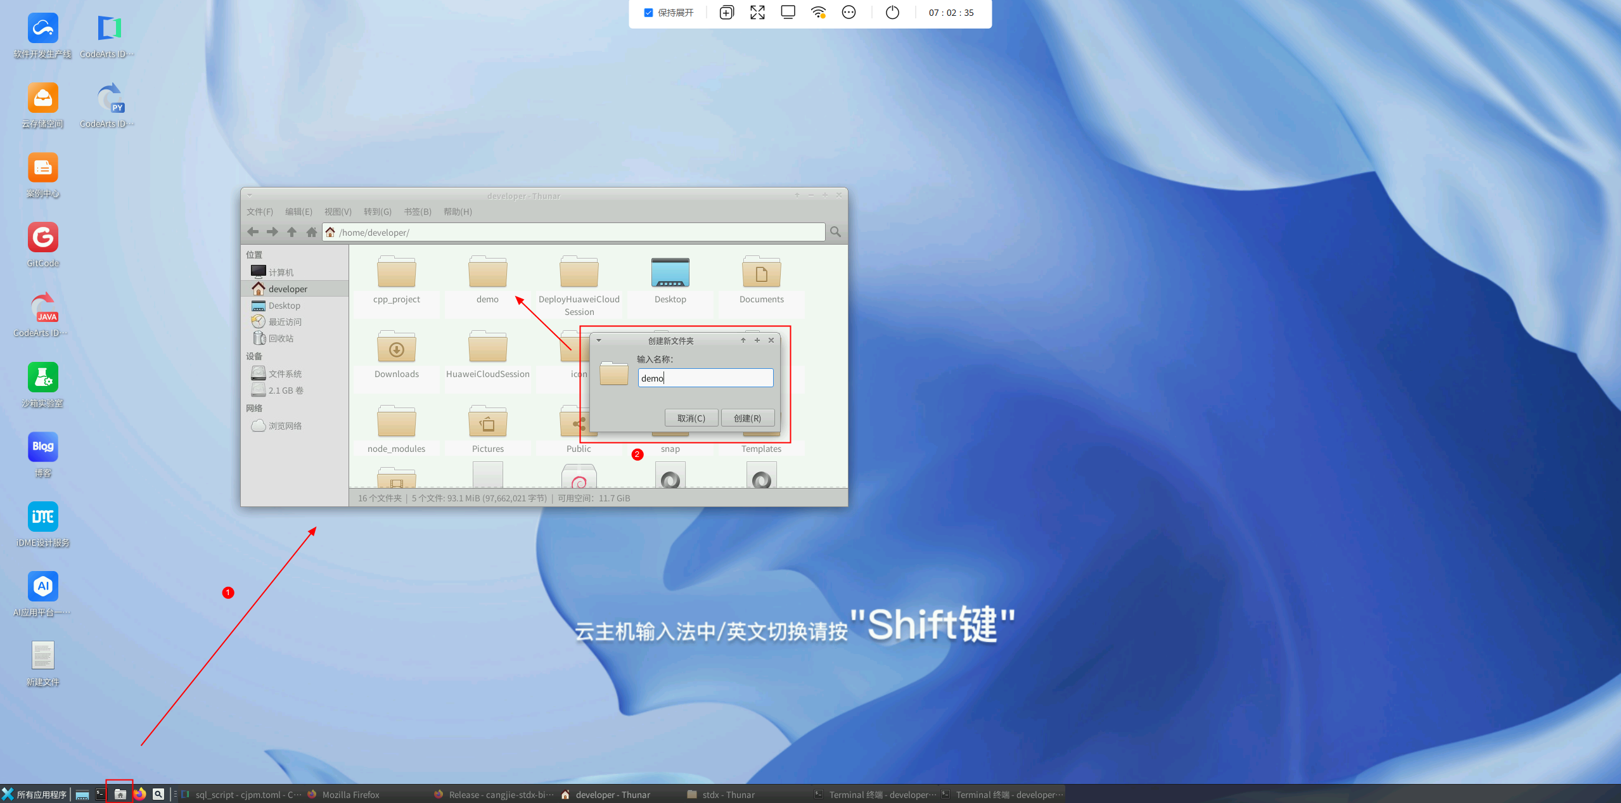Open the 文件(F) menu

click(259, 212)
